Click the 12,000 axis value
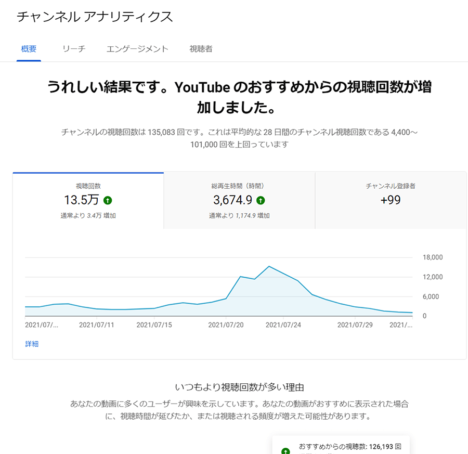The width and height of the screenshot is (468, 454). point(433,277)
